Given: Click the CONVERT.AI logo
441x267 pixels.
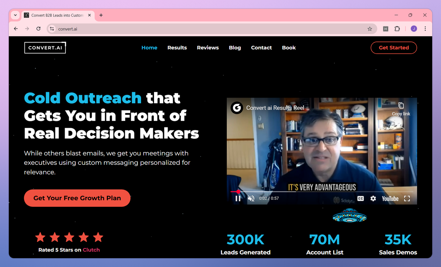Looking at the screenshot, I should pos(45,48).
